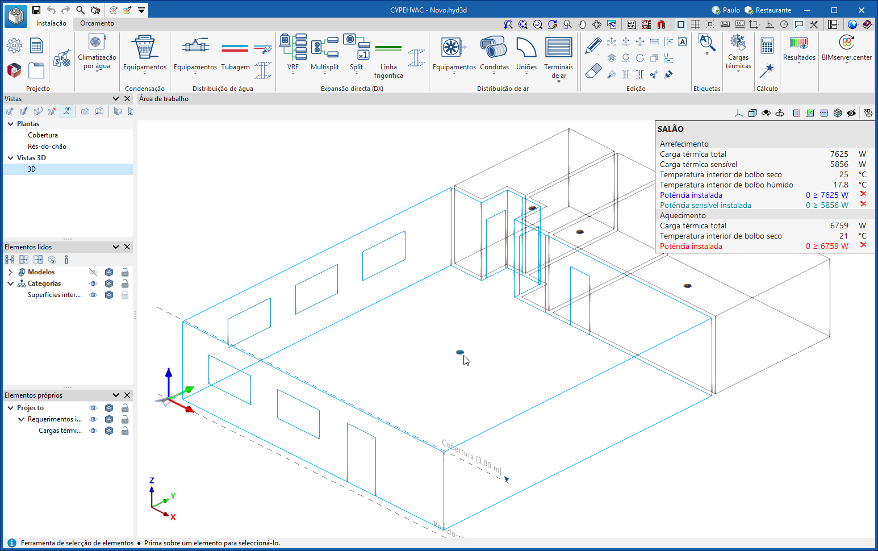This screenshot has height=551, width=878.
Task: Open the Elementos lidos panel dropdown
Action: tap(116, 247)
